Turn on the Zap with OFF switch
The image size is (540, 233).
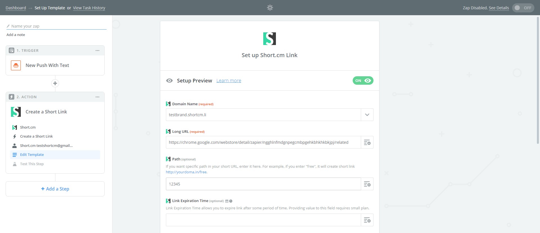click(x=523, y=8)
